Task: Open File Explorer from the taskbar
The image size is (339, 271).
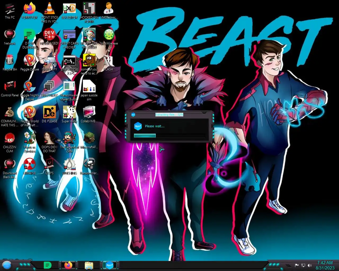Action: (x=89, y=265)
